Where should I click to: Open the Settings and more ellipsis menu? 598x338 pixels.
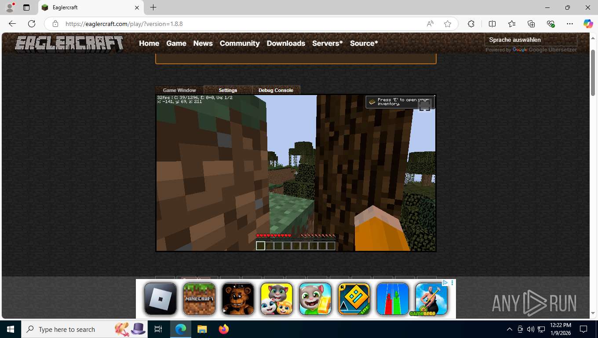click(x=570, y=24)
